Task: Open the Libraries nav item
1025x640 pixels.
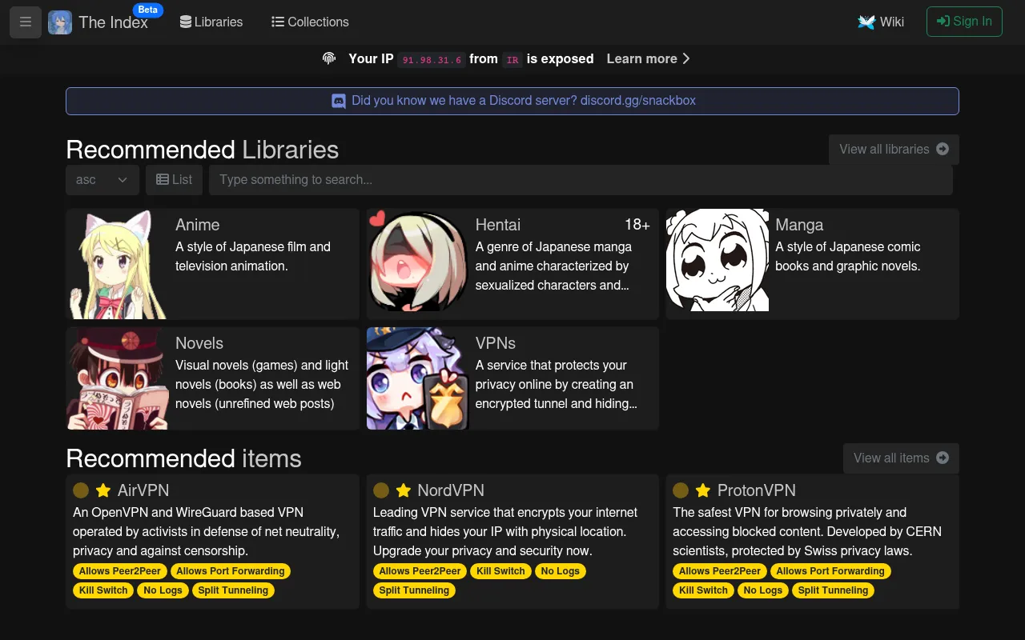Action: point(211,22)
